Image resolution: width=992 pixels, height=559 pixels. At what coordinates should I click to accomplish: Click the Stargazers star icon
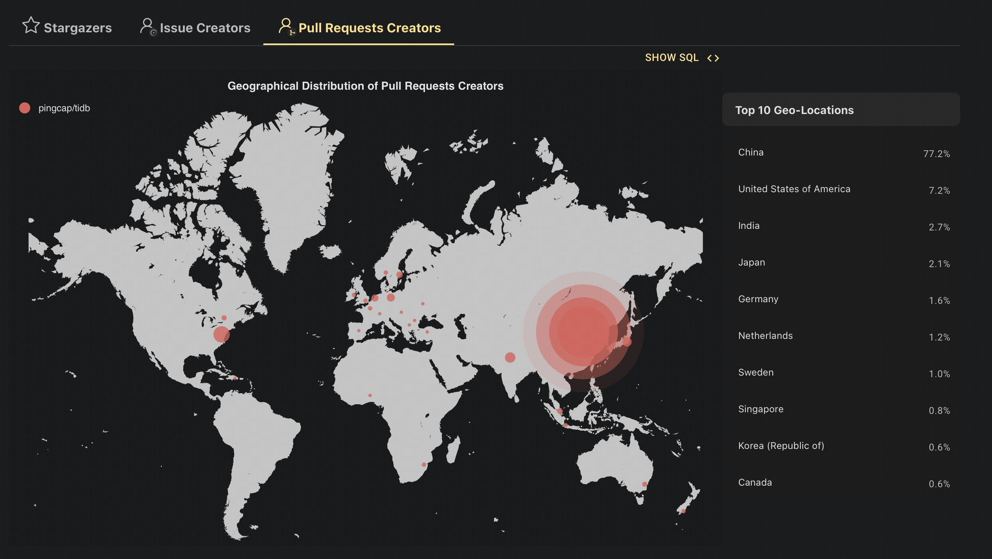click(31, 26)
